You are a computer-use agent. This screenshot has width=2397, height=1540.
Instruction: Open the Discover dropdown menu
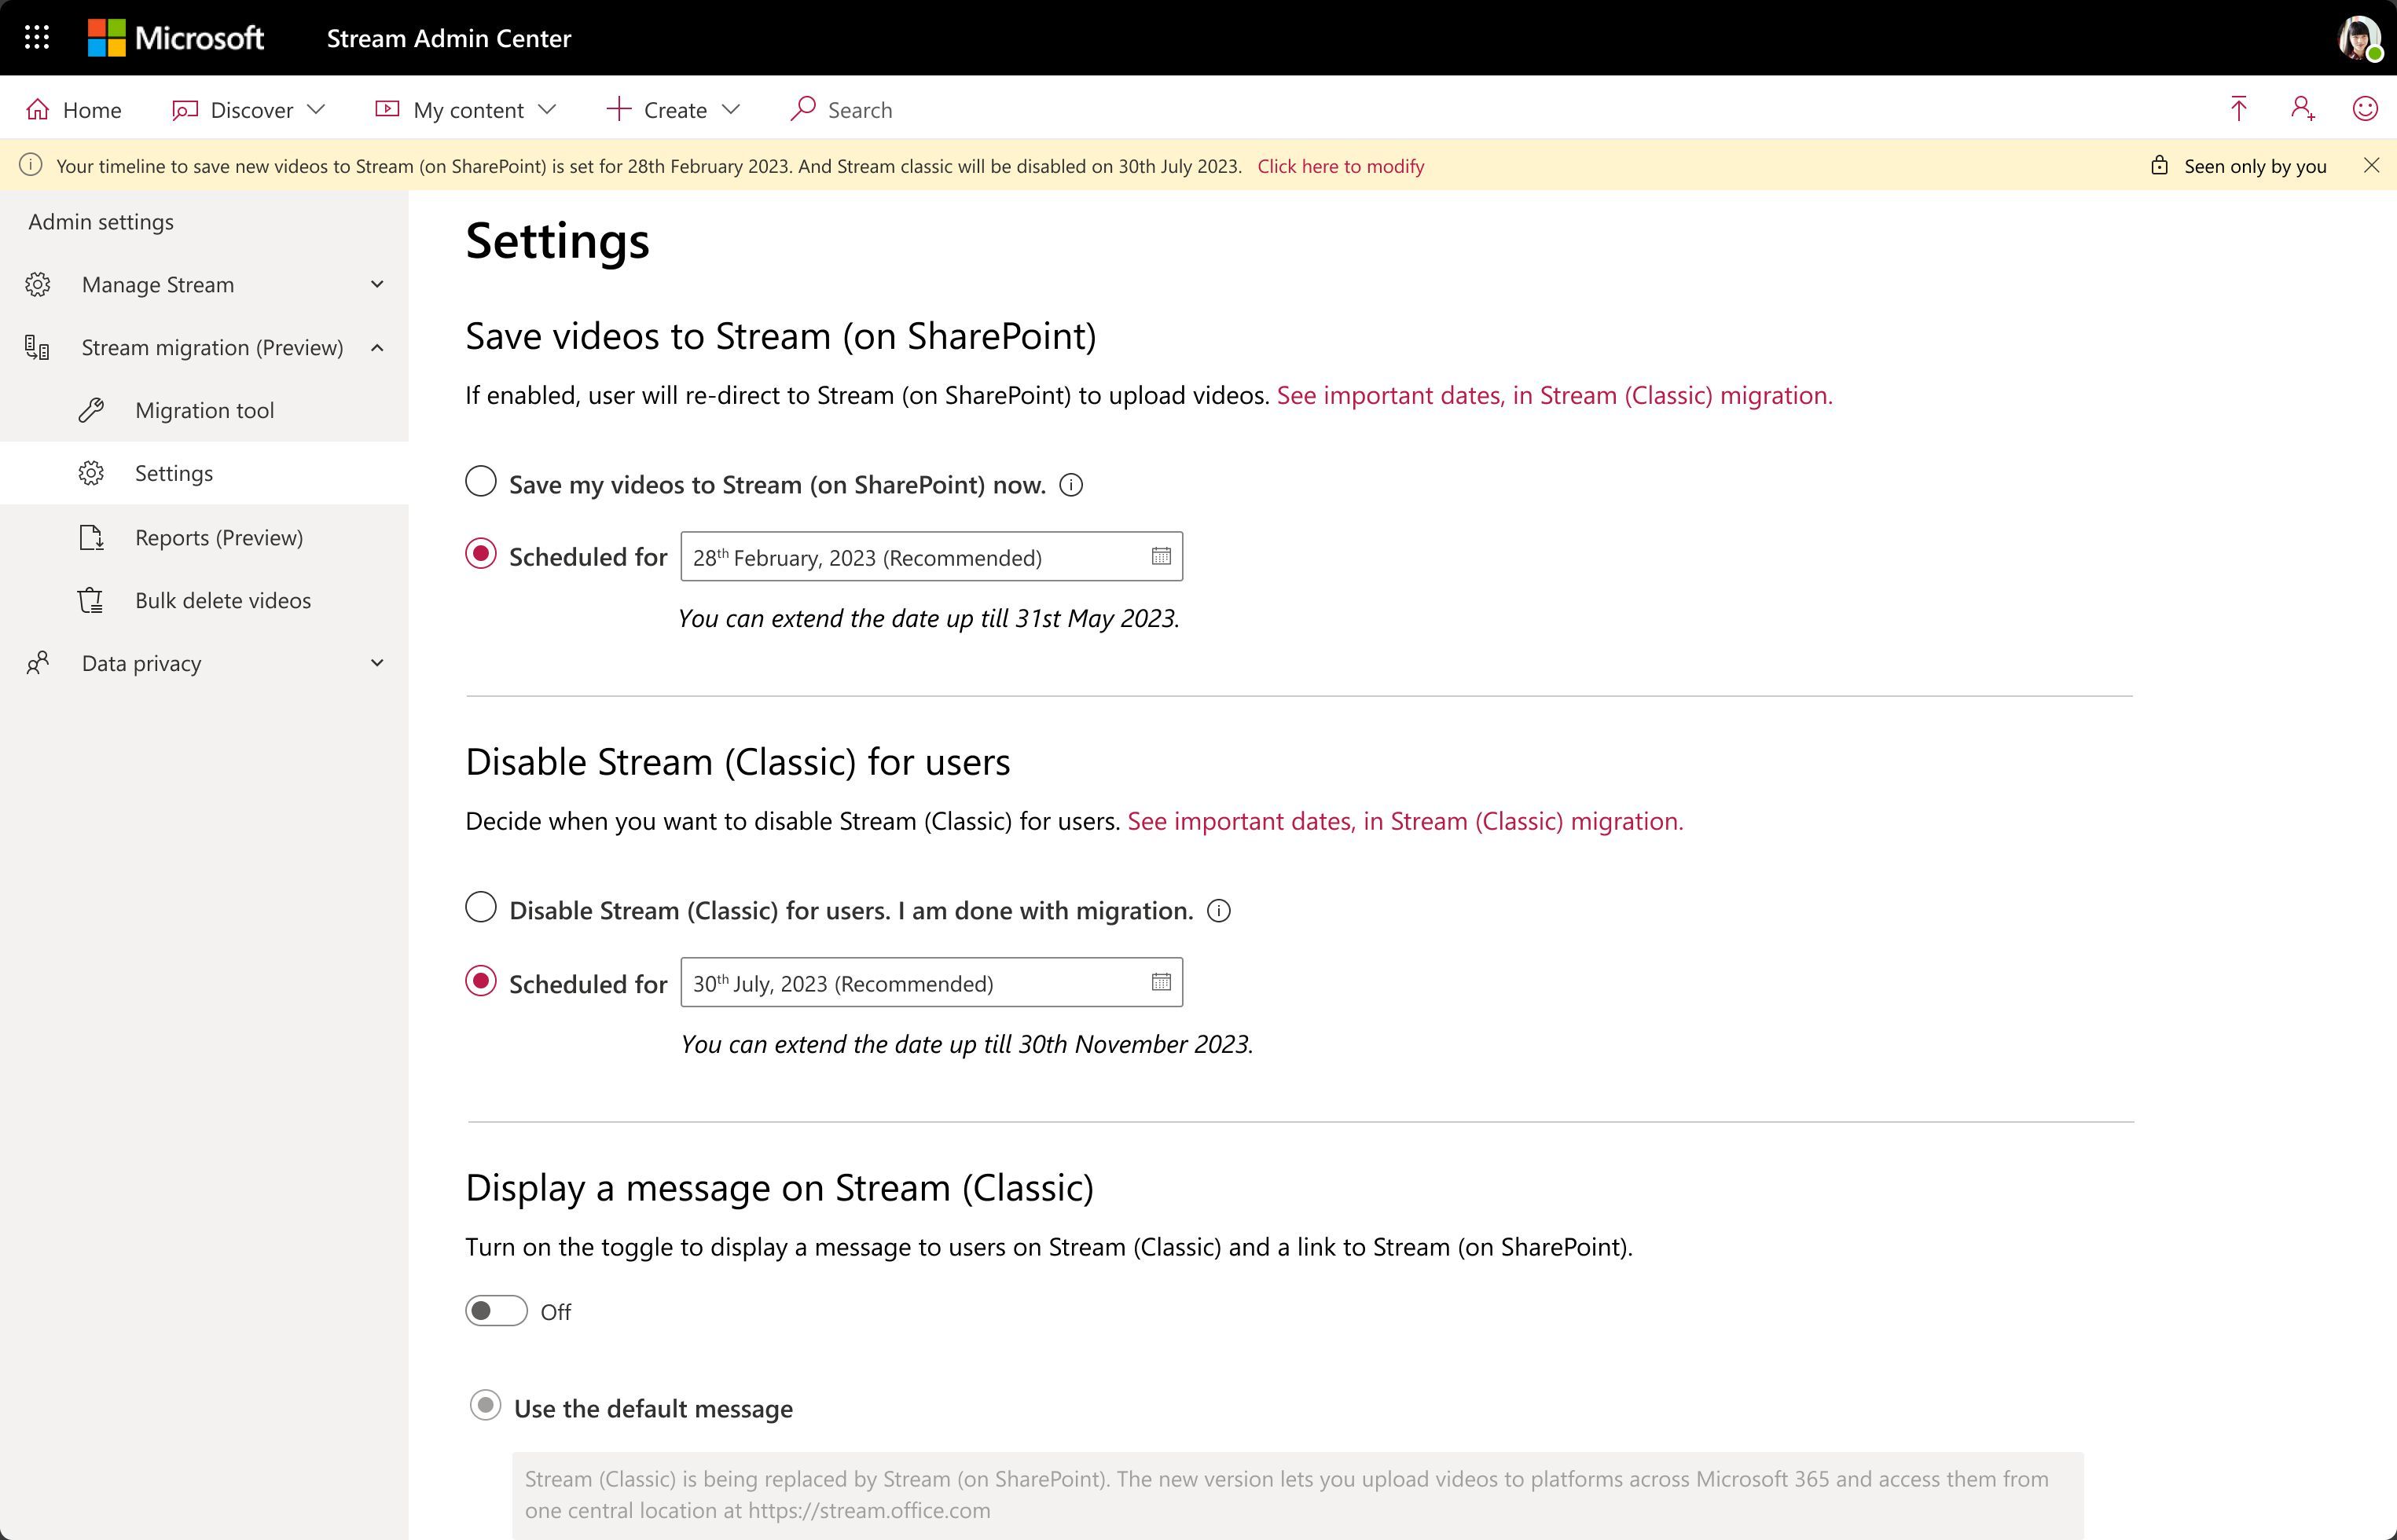250,110
